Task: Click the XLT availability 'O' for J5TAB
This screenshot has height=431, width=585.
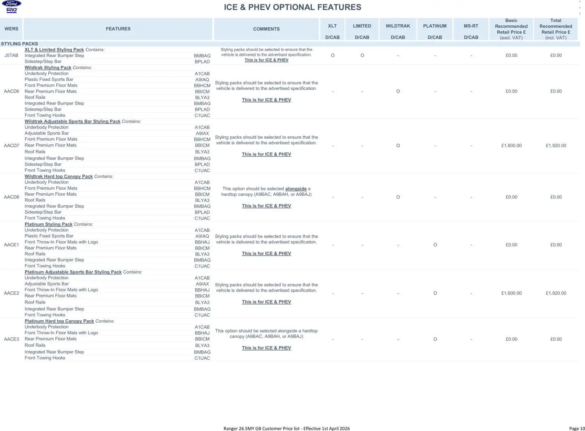Action: [333, 55]
